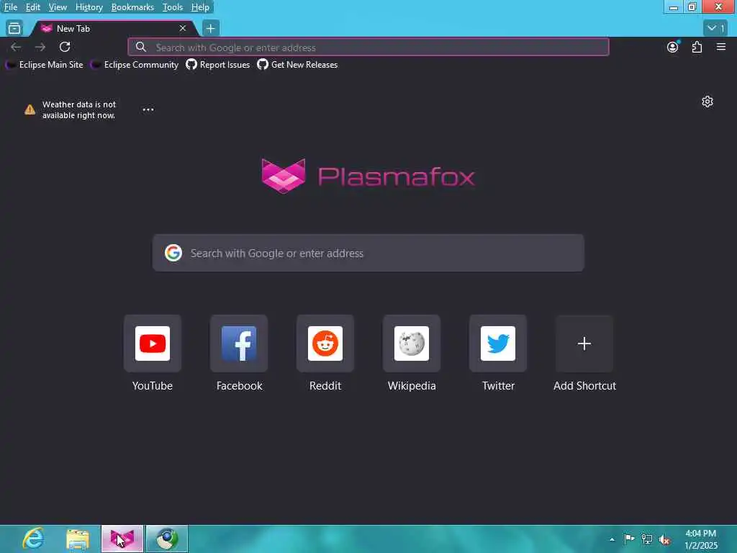Open the extensions puzzle icon

click(x=697, y=47)
